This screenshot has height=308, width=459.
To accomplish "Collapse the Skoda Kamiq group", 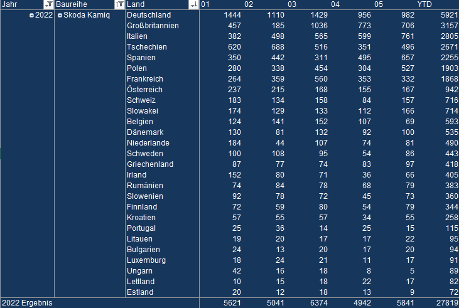I will 60,15.
